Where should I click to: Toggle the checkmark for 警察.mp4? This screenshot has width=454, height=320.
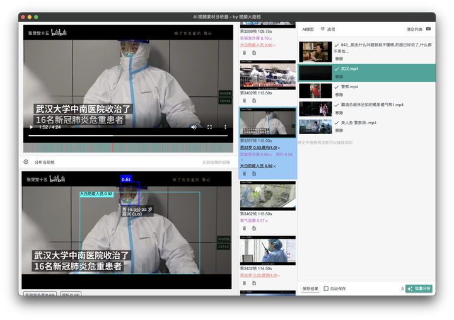(337, 87)
